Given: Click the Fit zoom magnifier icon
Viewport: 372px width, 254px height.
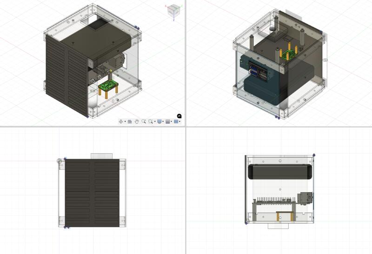Looking at the screenshot, I should click(151, 121).
